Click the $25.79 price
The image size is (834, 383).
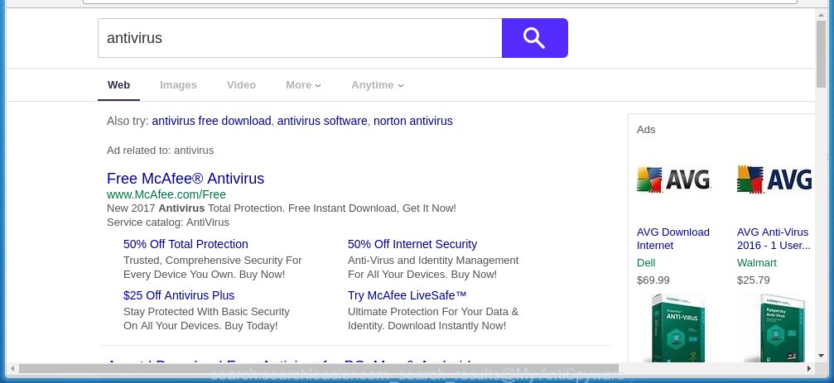pos(753,280)
